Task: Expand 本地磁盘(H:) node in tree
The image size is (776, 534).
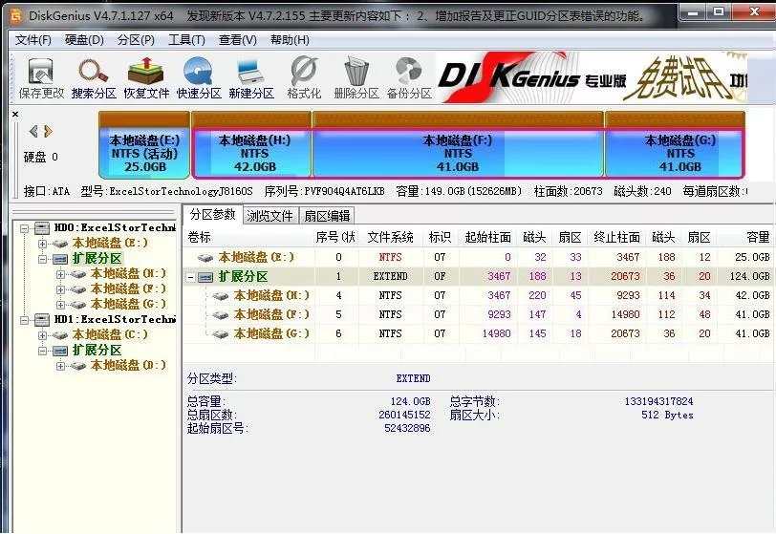Action: (x=60, y=274)
